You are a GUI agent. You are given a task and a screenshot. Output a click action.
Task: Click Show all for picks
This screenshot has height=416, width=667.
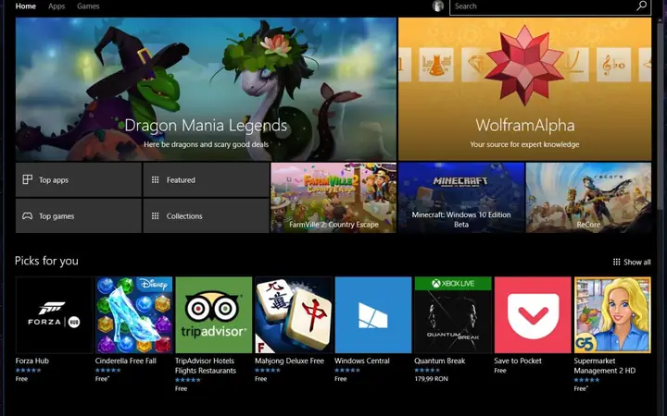click(x=632, y=262)
